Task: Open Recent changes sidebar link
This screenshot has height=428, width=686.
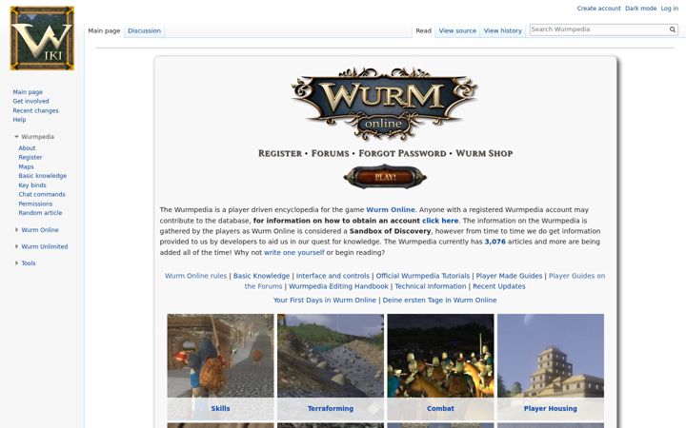Action: coord(35,110)
